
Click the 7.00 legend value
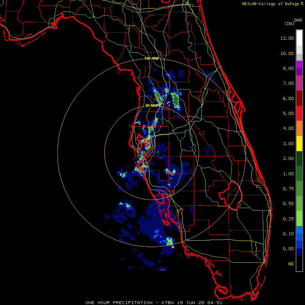click(288, 83)
